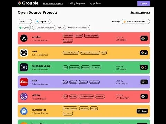Open the gatsby project title

(36, 95)
